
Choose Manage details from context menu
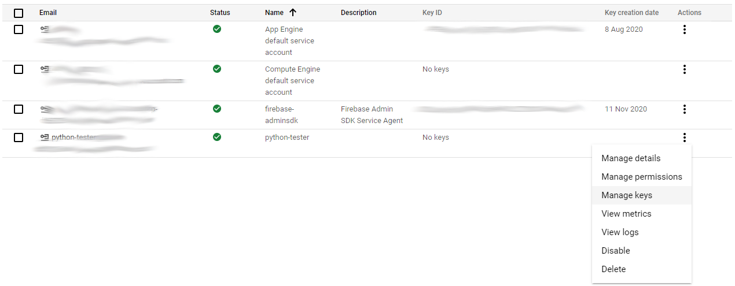642,158
